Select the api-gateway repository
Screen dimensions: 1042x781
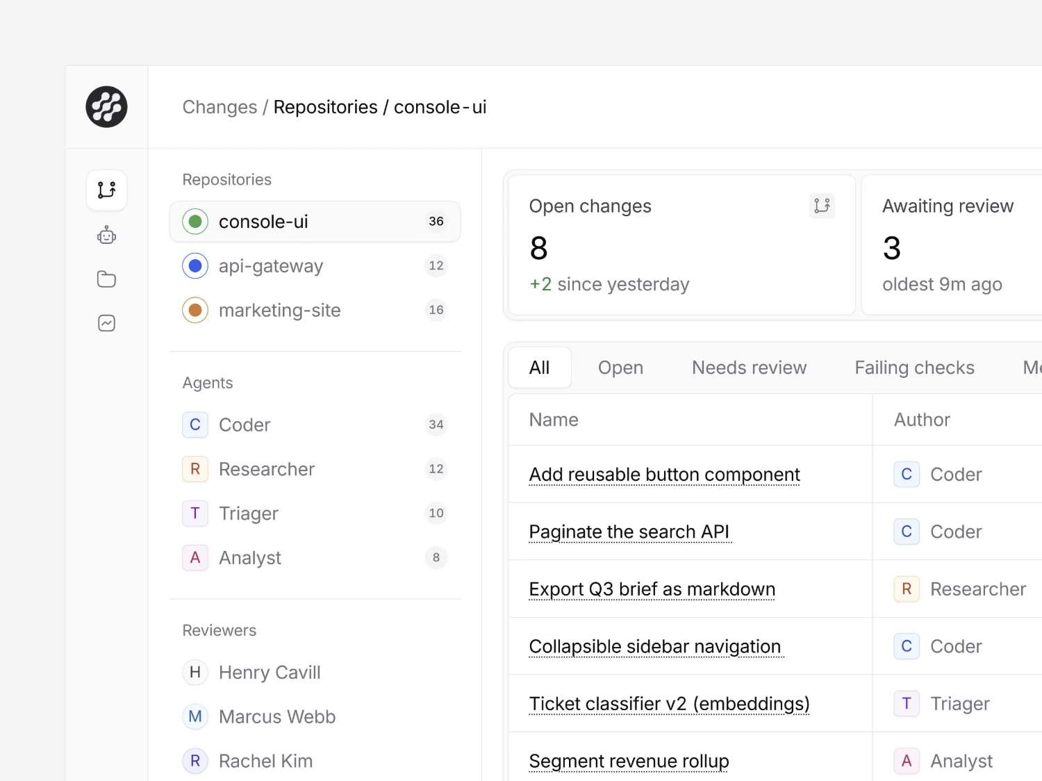(x=315, y=266)
